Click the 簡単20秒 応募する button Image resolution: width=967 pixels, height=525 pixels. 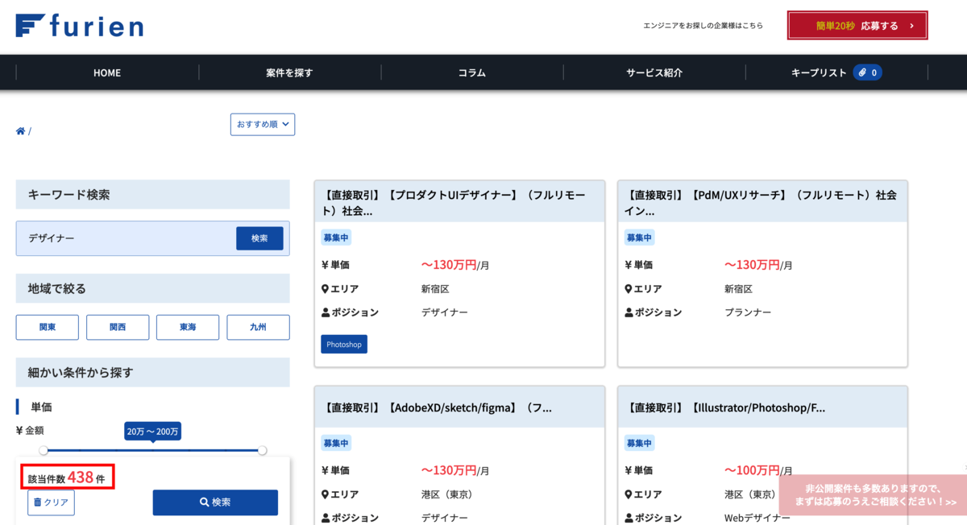coord(857,26)
